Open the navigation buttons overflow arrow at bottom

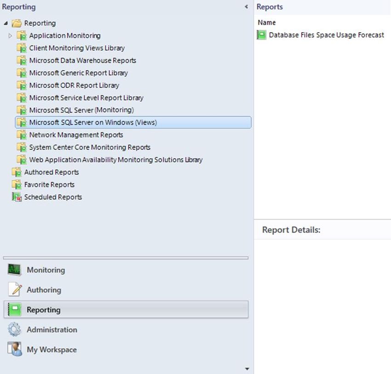click(x=247, y=369)
